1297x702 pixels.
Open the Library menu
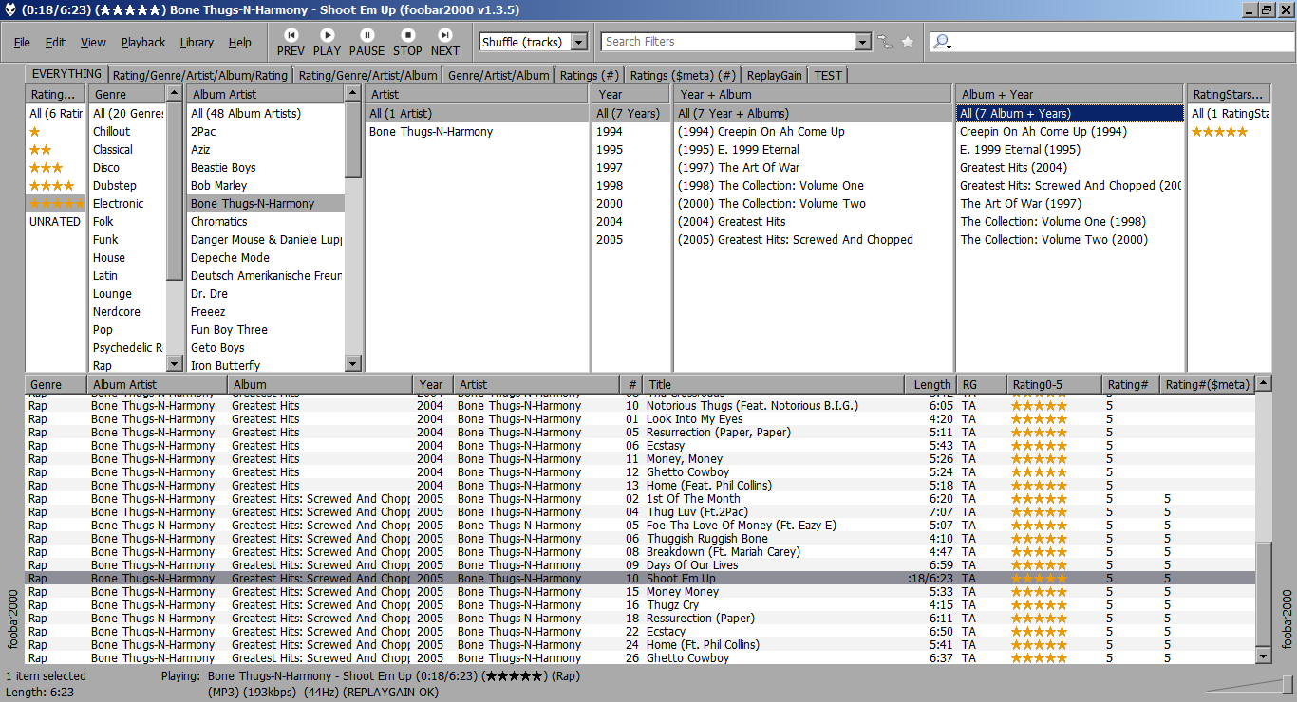click(197, 43)
